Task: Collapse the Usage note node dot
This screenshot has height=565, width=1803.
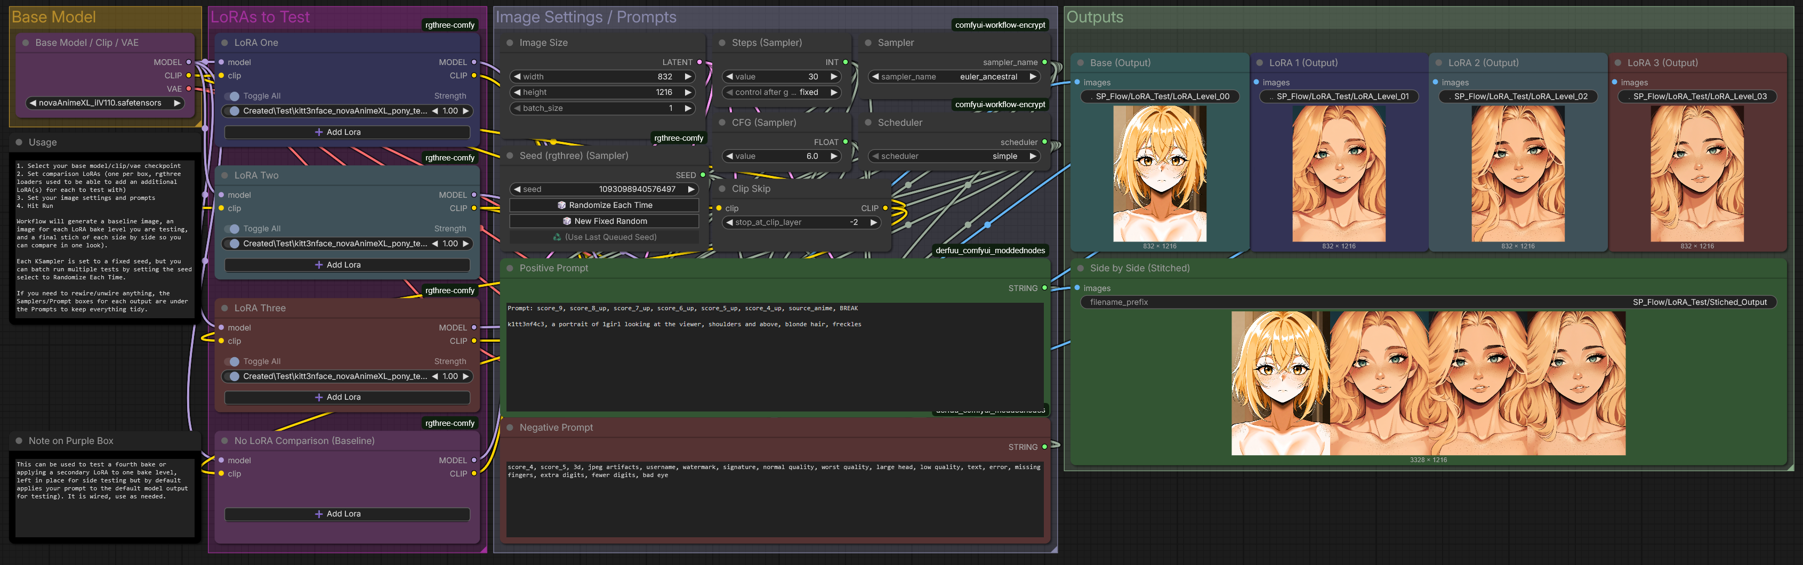Action: (19, 142)
